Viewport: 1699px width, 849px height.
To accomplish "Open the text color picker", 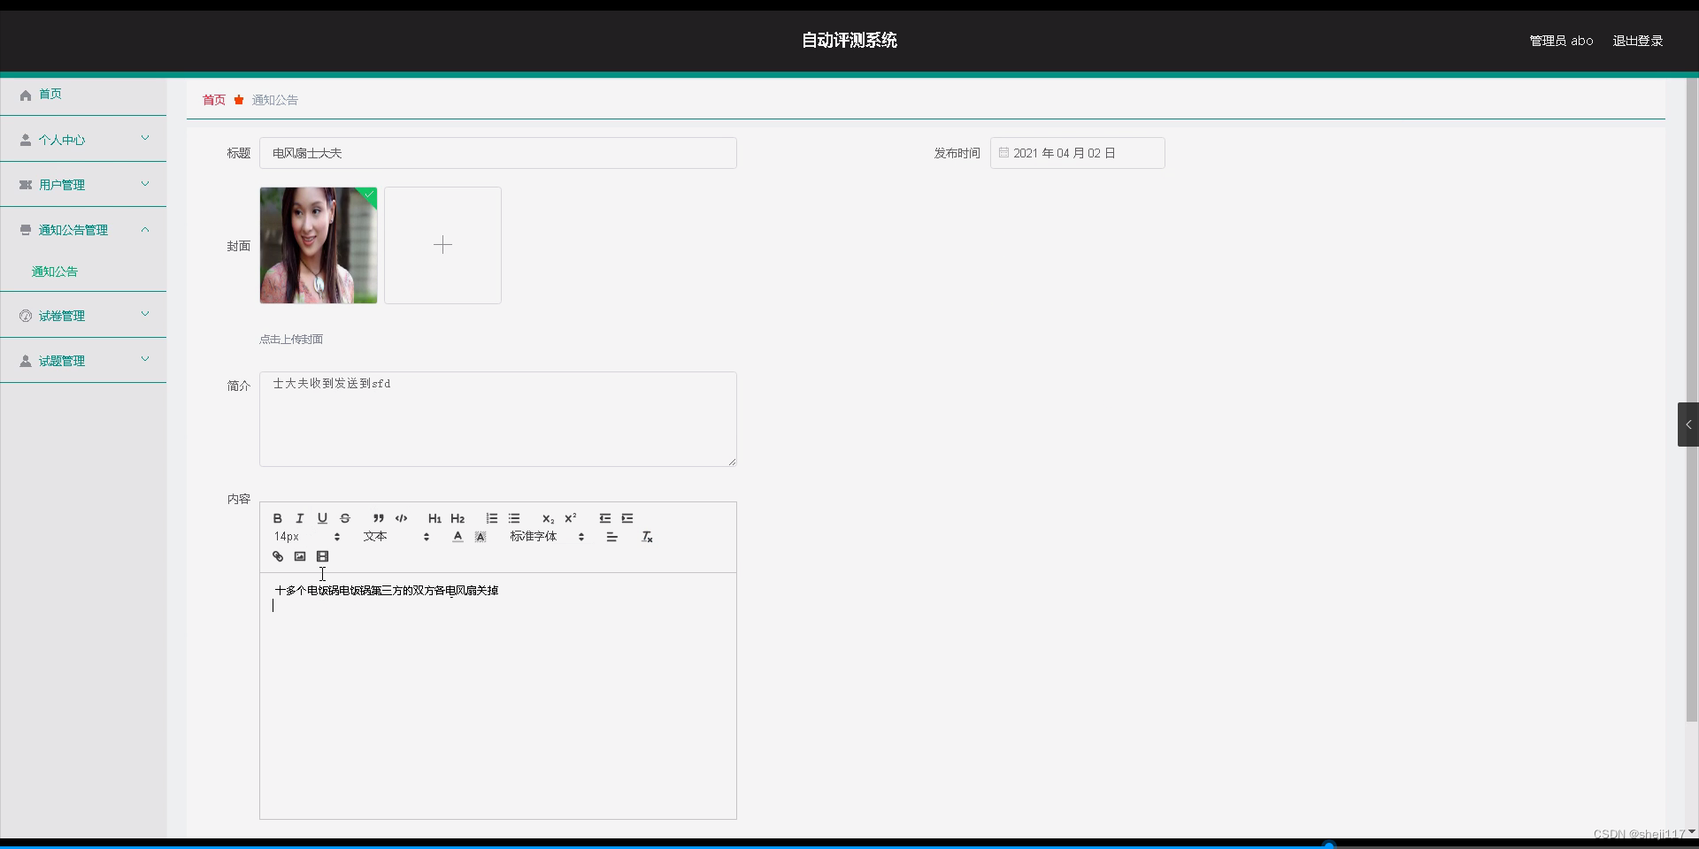I will [x=457, y=537].
